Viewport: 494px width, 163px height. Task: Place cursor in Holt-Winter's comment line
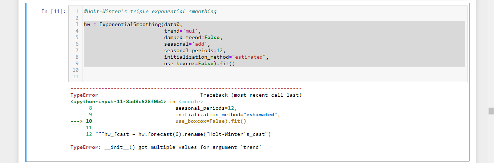pos(150,11)
